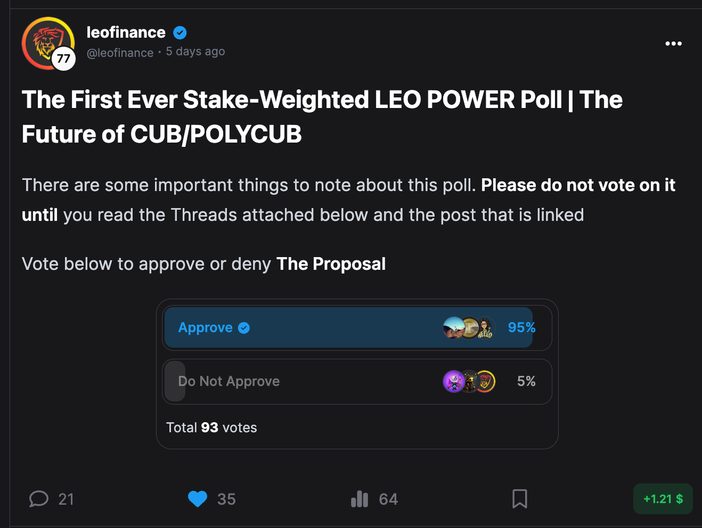This screenshot has height=528, width=702.
Task: Click the +1.21 $ rewards button
Action: pos(663,499)
